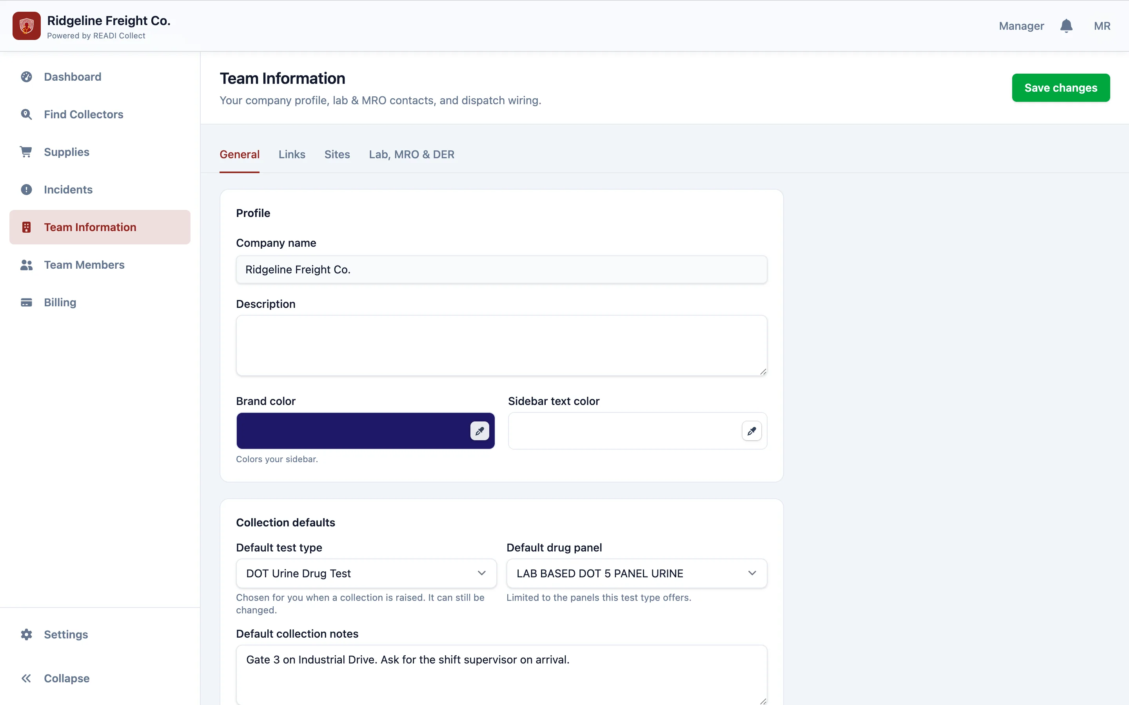Click the Team Members people icon
This screenshot has width=1129, height=705.
pos(27,265)
